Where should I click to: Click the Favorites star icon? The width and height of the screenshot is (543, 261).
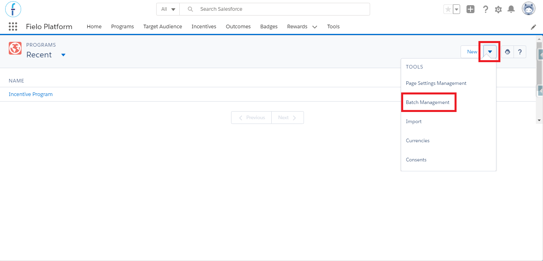(448, 9)
